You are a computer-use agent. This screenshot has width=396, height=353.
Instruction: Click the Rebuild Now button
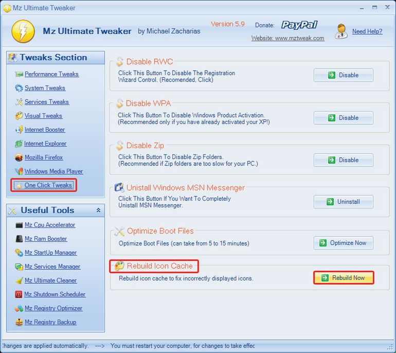[344, 278]
